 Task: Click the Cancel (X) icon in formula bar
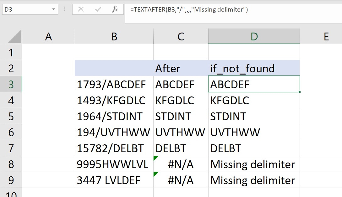pyautogui.click(x=81, y=9)
